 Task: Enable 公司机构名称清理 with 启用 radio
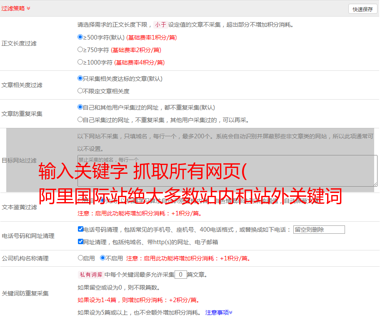[80, 258]
